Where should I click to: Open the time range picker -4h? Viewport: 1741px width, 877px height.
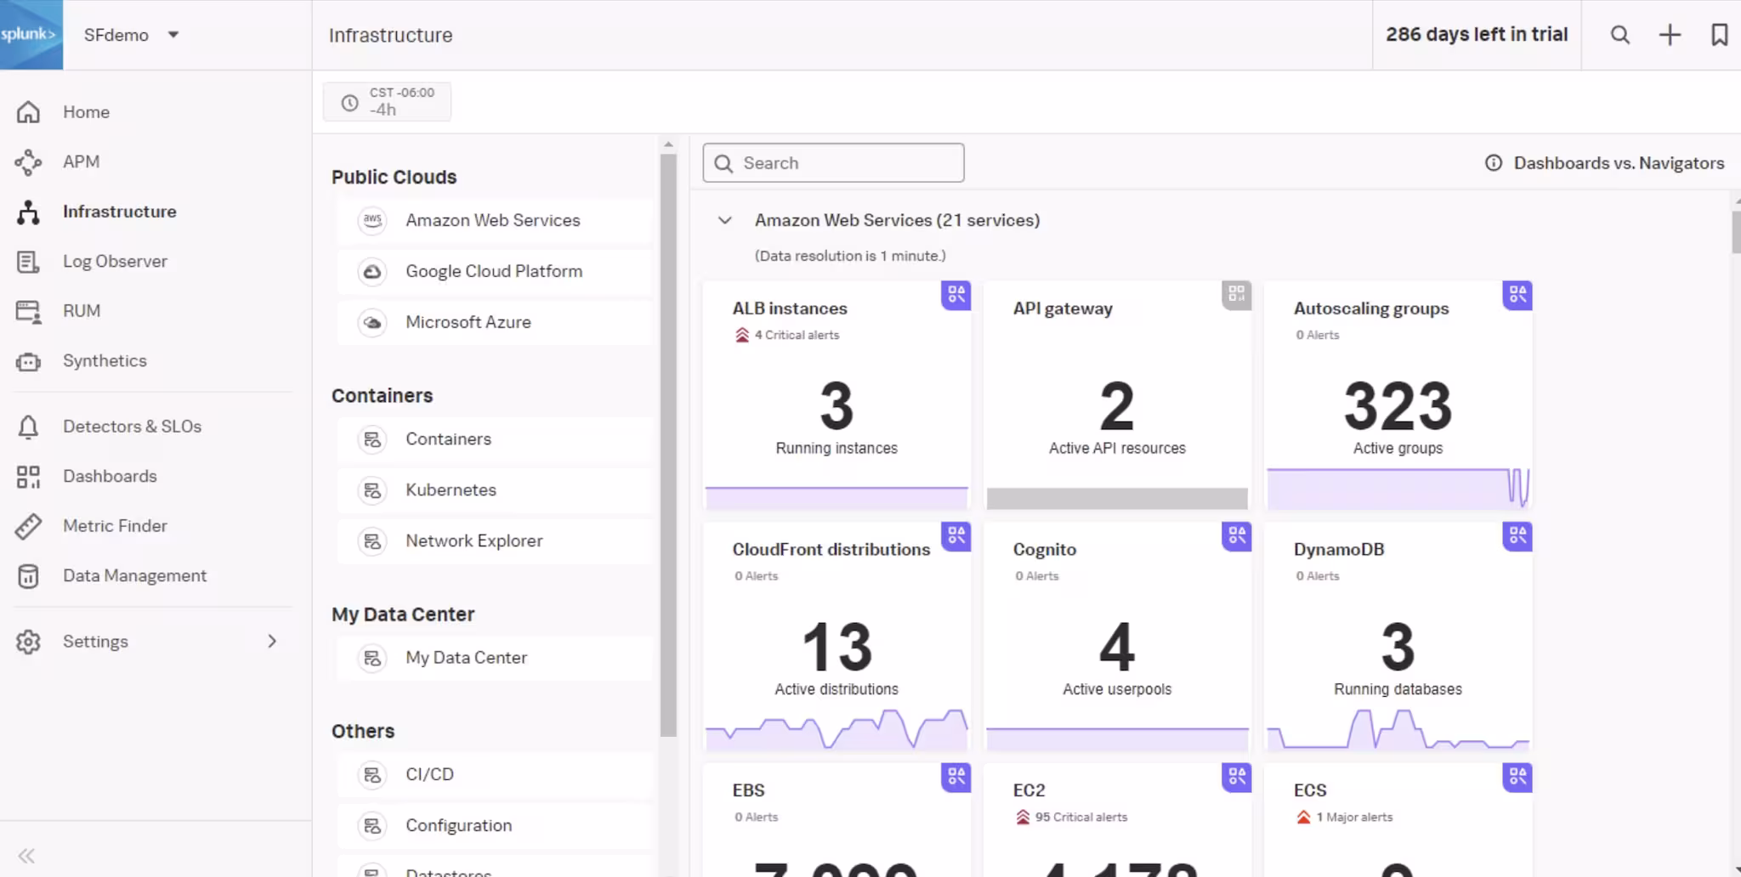click(387, 102)
